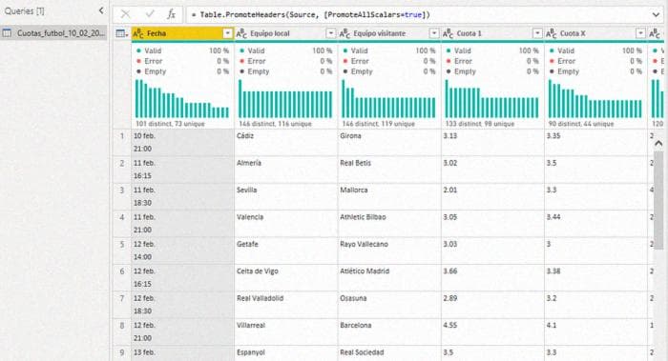Viewport: 668px width, 361px height.
Task: Click the cell "Celta de Vigo"
Action: coord(286,278)
